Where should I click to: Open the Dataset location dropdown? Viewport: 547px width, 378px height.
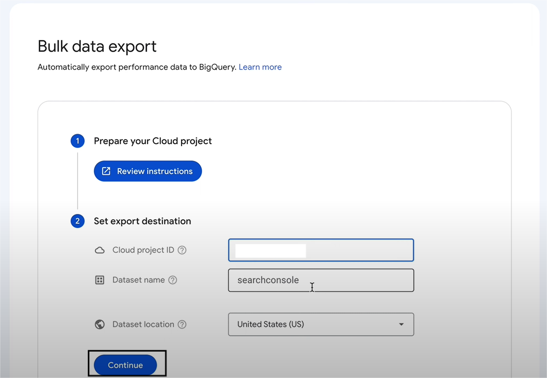pos(321,324)
